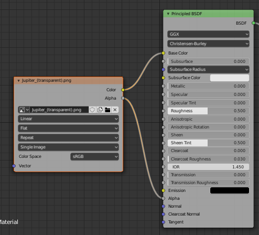This screenshot has width=259, height=235.
Task: Click the Transmission value field
Action: pos(208,175)
